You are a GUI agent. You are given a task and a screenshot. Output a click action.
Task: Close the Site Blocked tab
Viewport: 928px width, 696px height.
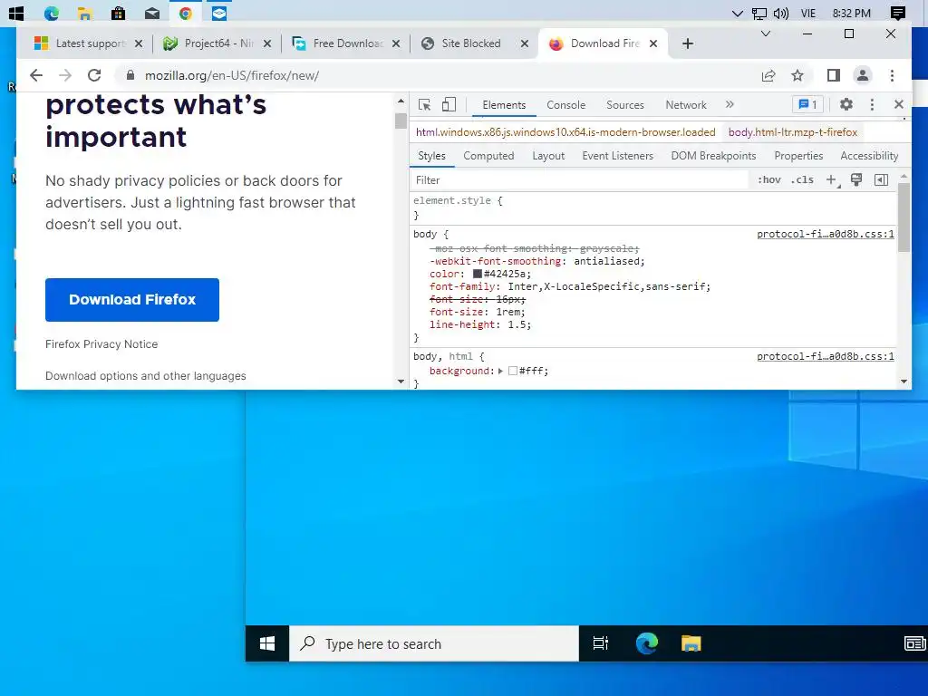525,43
